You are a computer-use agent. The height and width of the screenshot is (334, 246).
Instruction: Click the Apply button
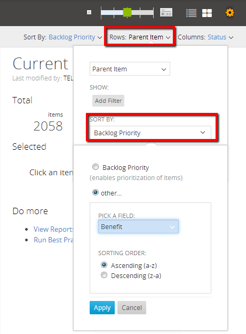(x=102, y=307)
